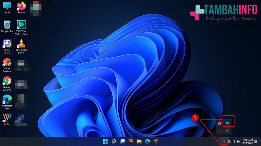Open This PC desktop icon
The image size is (261, 146).
[x=7, y=8]
